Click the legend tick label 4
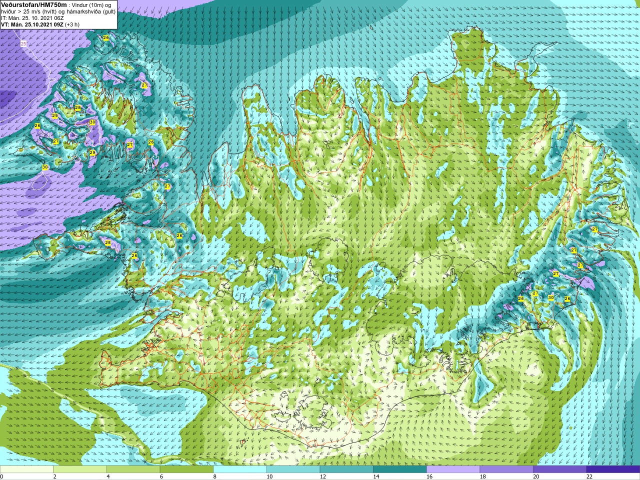Image resolution: width=640 pixels, height=480 pixels. pos(108,476)
